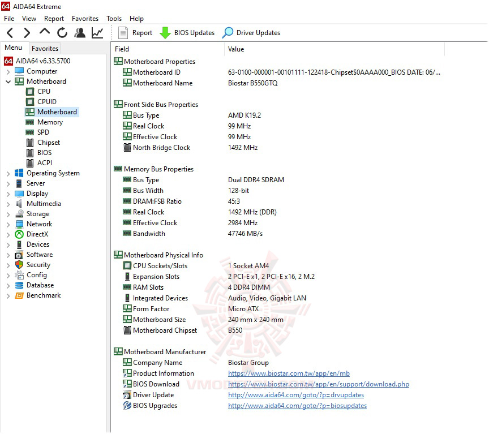Click the Driver Updates magnifier icon
This screenshot has height=434, width=489.
click(228, 33)
